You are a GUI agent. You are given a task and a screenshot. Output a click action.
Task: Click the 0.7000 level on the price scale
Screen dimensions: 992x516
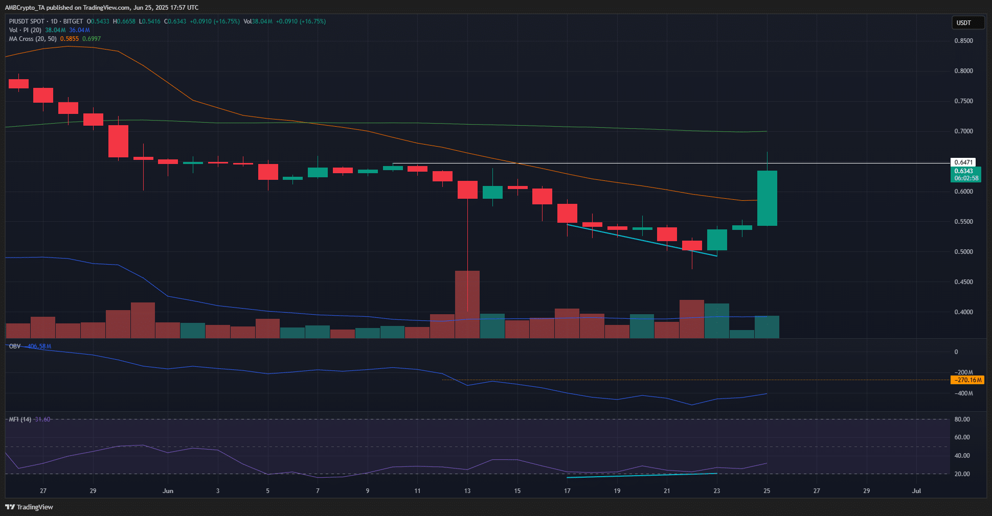[x=963, y=131]
